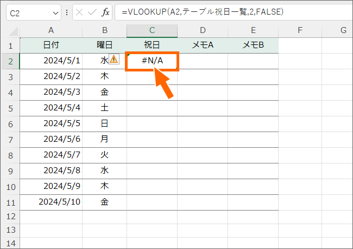Screen dimensions: 353x249
Task: Select the 土 cell in row 5
Action: [x=105, y=108]
